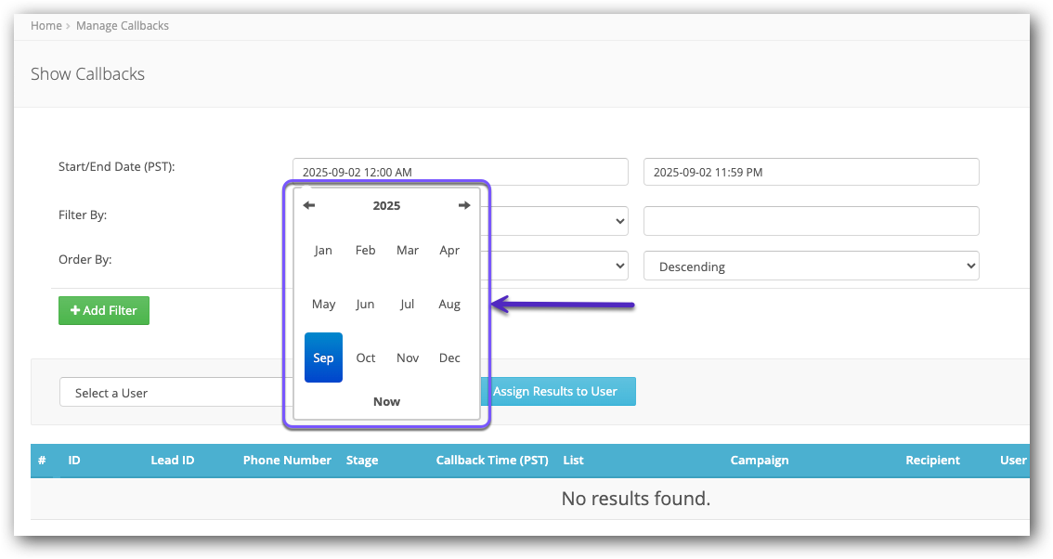Select Jan in the month picker
Image resolution: width=1053 pixels, height=559 pixels.
pyautogui.click(x=323, y=251)
